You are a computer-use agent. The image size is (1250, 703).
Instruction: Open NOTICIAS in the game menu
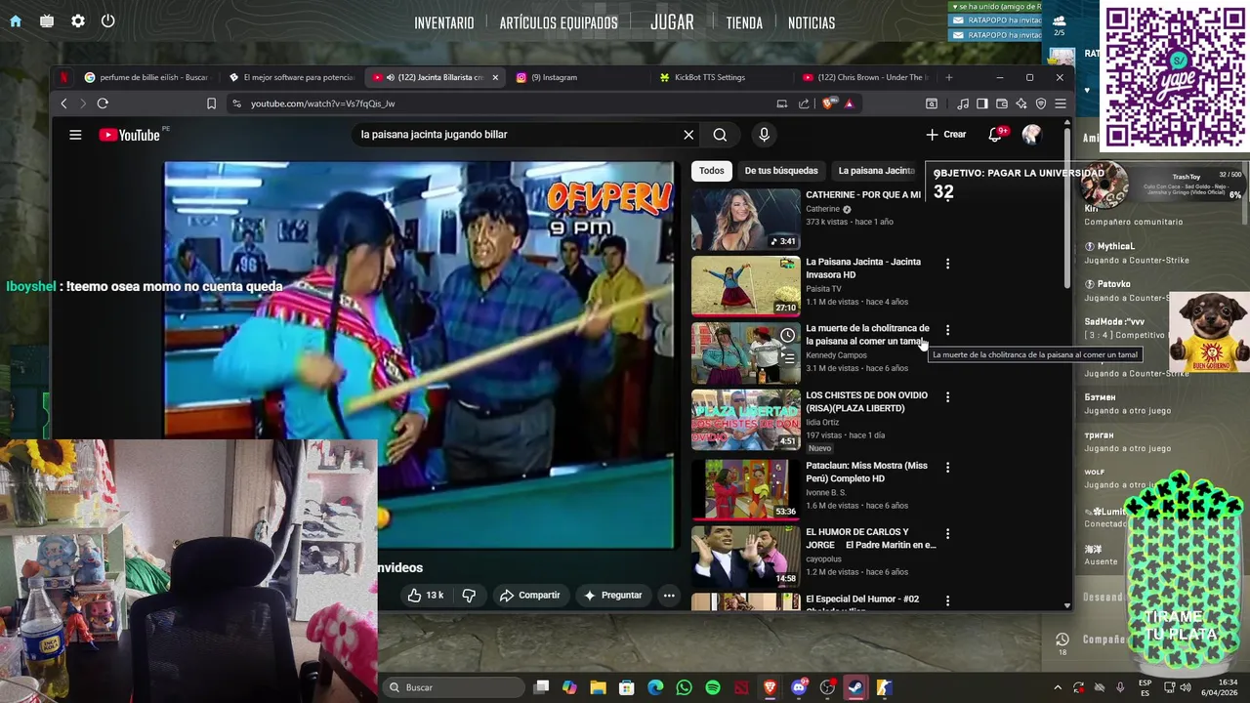click(x=812, y=22)
